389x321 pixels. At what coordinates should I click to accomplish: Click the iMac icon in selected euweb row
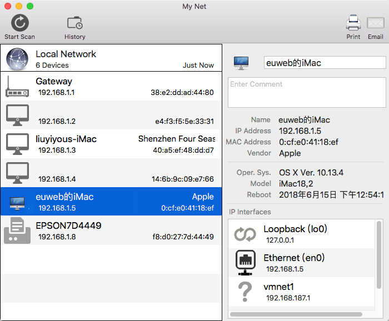pyautogui.click(x=17, y=203)
